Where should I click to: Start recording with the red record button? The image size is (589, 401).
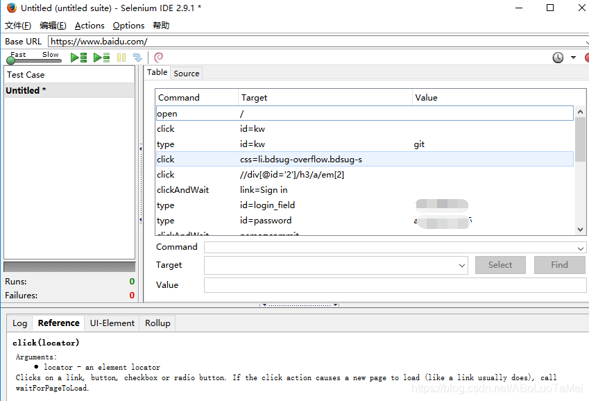(x=586, y=58)
